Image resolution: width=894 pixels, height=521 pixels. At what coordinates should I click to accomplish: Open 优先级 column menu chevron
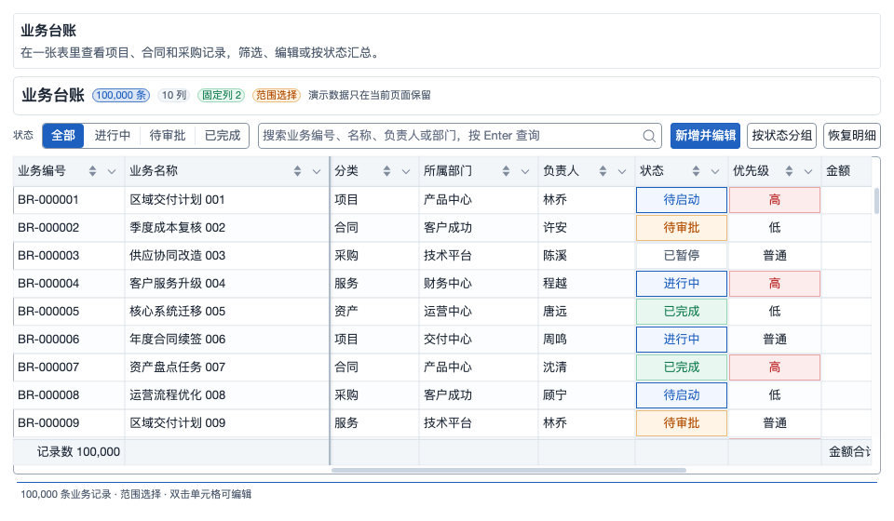pos(808,171)
